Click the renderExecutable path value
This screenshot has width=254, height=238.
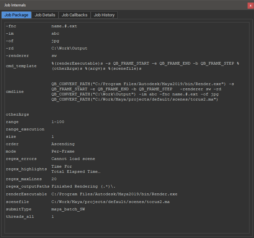114,194
